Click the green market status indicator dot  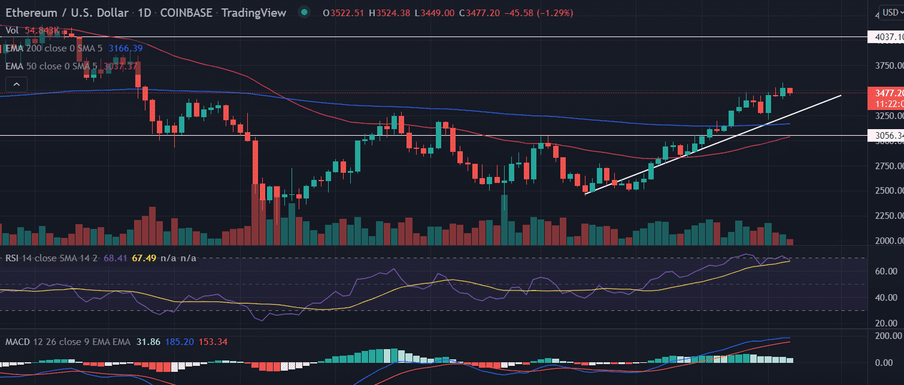coord(305,13)
